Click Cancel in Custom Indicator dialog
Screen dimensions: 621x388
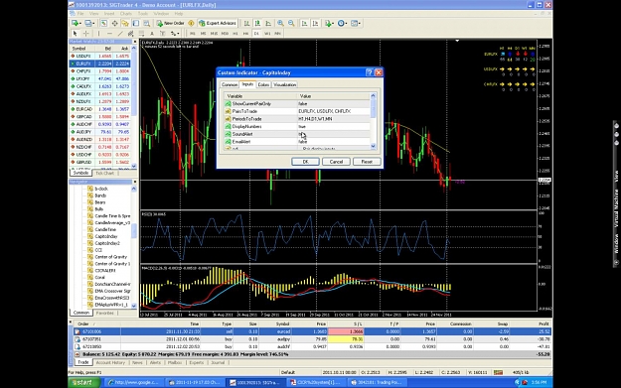[x=336, y=162]
